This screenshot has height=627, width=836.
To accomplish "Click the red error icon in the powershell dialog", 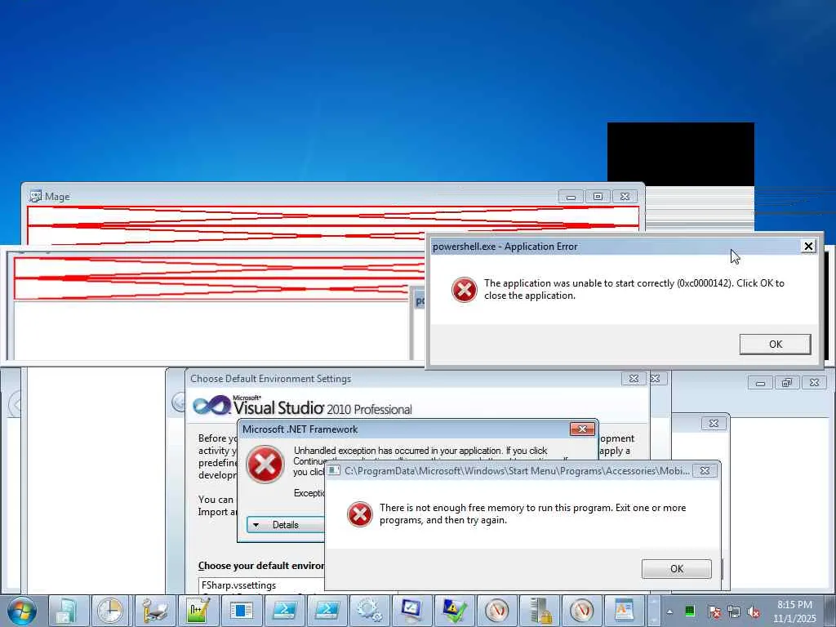I will pos(465,290).
